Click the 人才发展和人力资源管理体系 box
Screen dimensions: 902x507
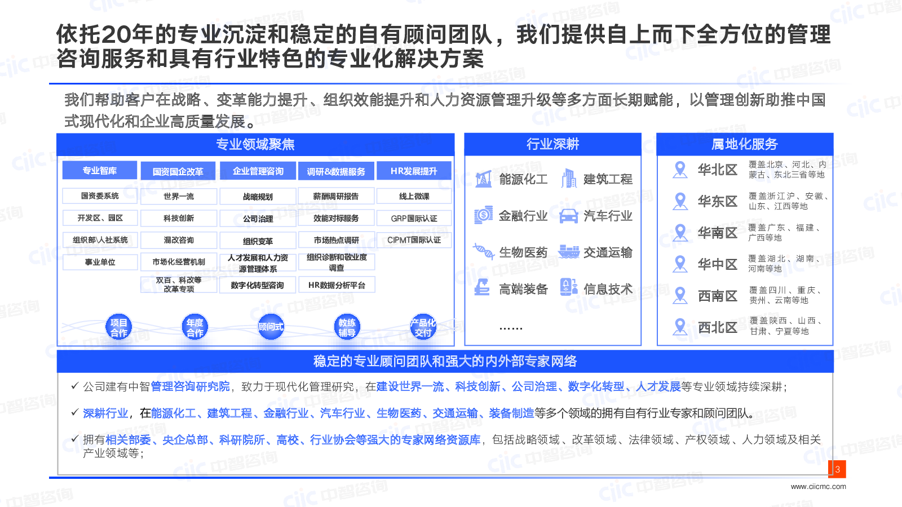click(x=258, y=263)
